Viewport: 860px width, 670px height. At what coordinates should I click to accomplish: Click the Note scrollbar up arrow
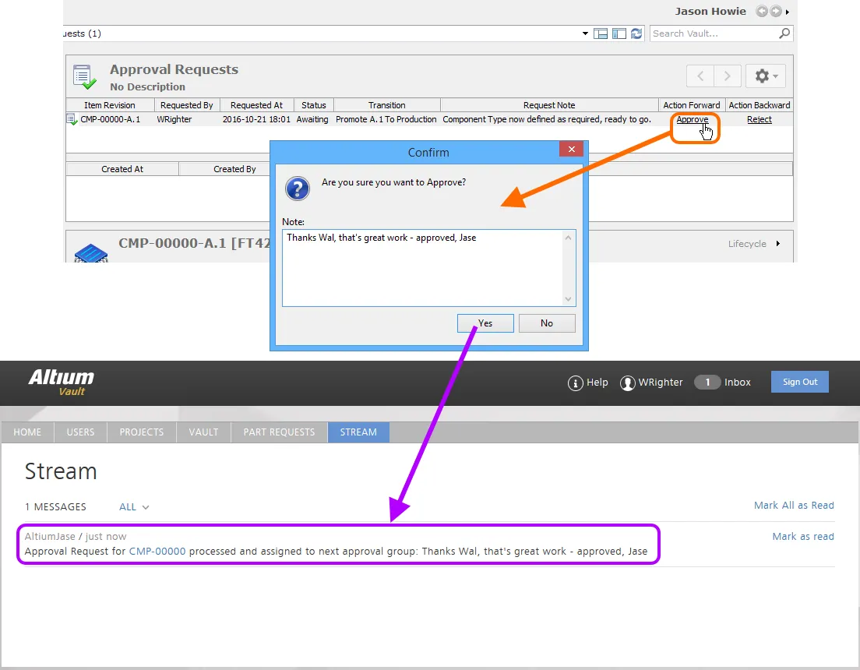click(x=568, y=238)
